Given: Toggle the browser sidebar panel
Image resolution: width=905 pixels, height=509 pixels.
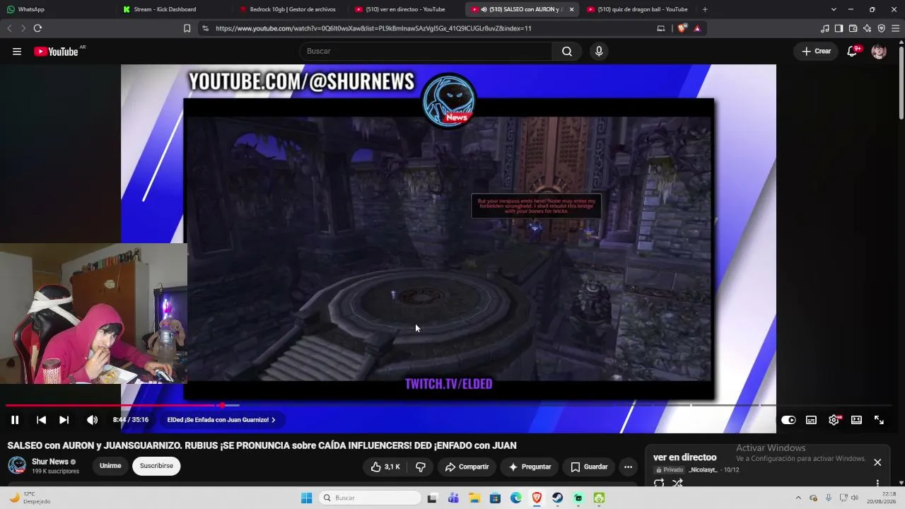Looking at the screenshot, I should pos(839,28).
